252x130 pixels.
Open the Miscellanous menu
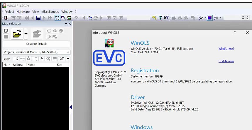(50, 12)
